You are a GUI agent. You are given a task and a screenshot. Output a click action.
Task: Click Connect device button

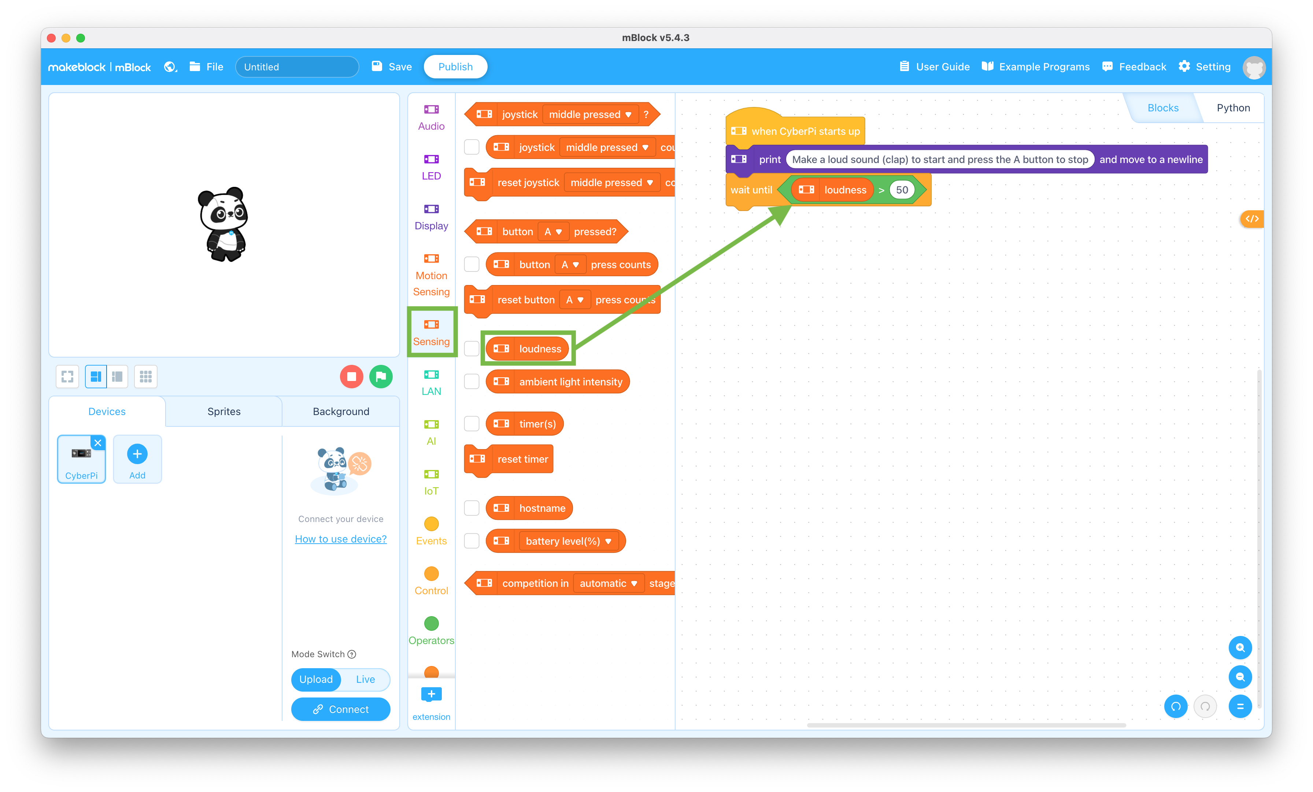(x=340, y=708)
